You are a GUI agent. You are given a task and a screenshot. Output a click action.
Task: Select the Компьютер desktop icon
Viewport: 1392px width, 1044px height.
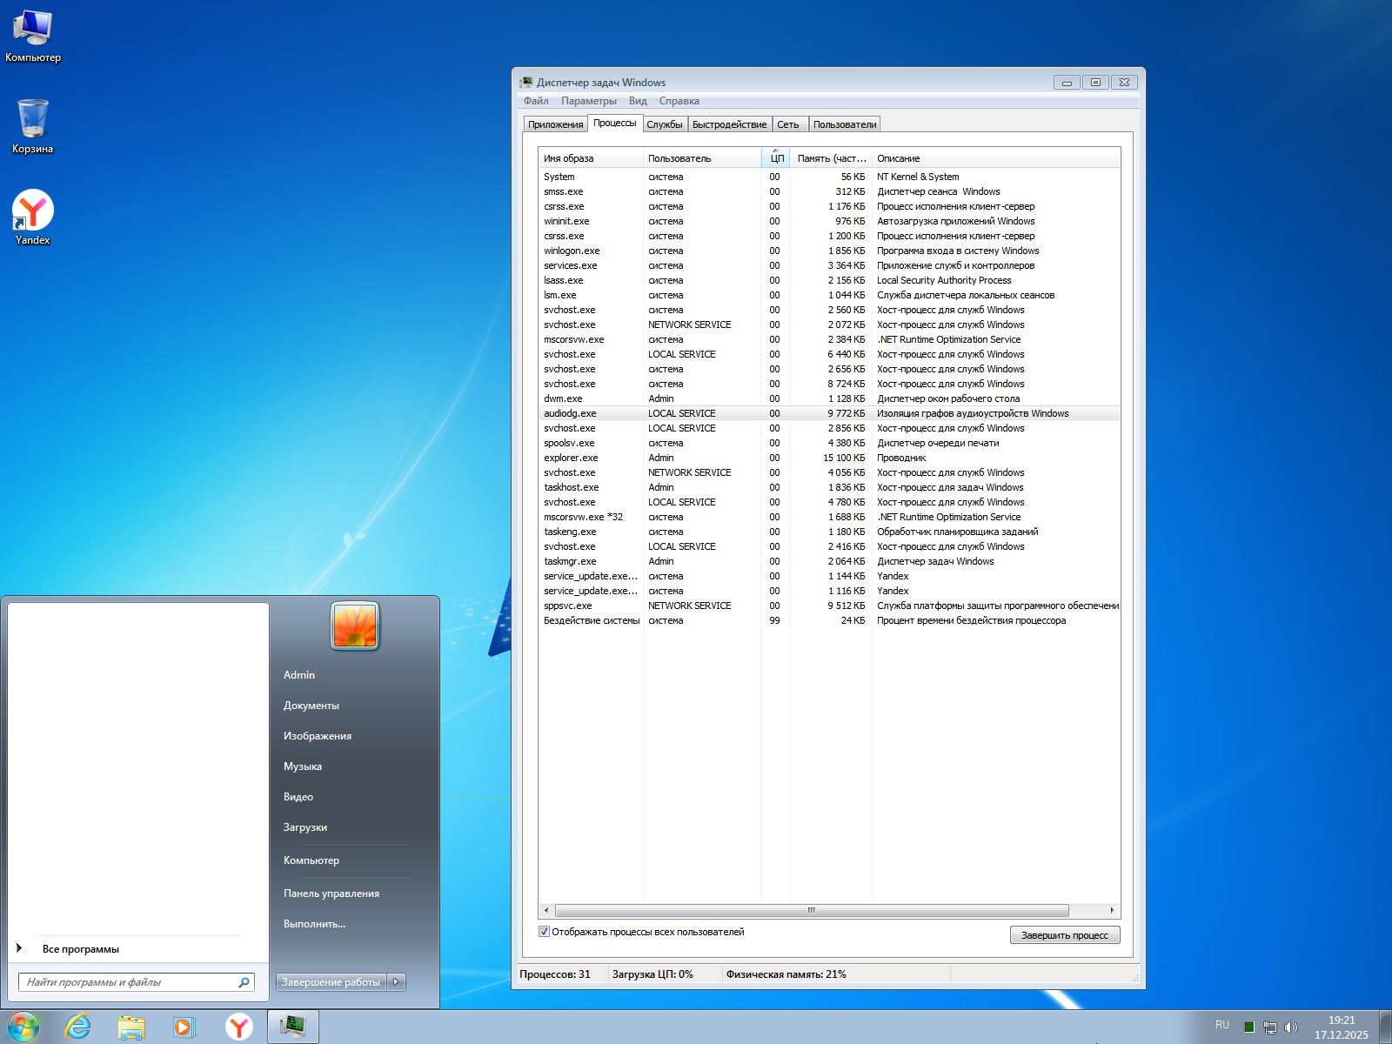click(33, 30)
